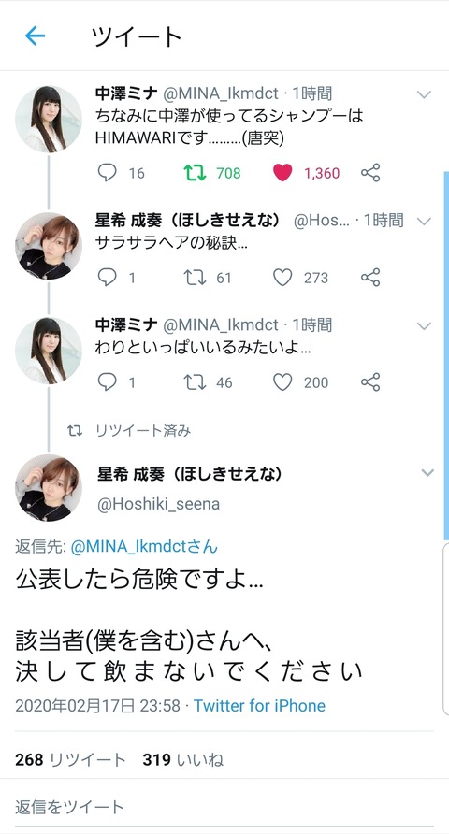The height and width of the screenshot is (834, 449).
Task: Open options chevron on first 中澤ミナ tweet
Action: coord(424,95)
